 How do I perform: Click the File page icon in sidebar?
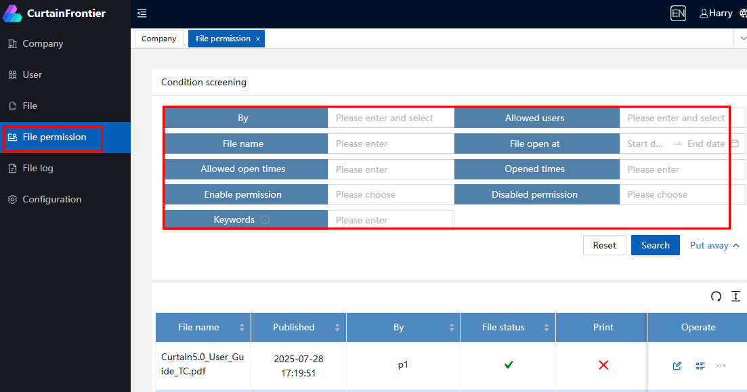click(12, 106)
